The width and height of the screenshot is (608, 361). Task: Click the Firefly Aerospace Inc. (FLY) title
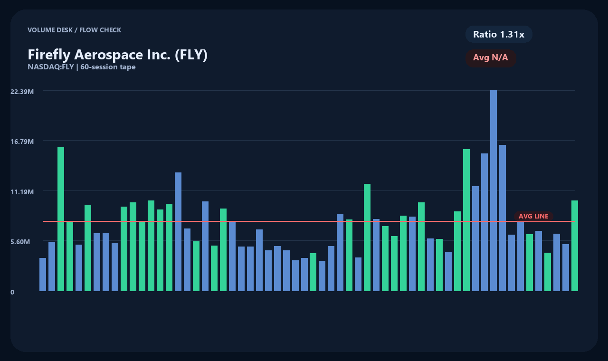coord(118,55)
